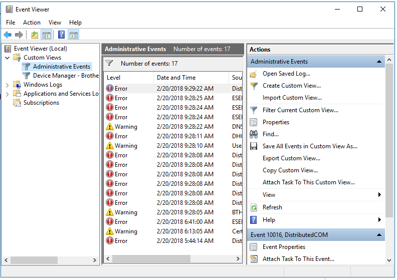Image resolution: width=397 pixels, height=280 pixels.
Task: Open the Help menu in menu bar
Action: 76,23
